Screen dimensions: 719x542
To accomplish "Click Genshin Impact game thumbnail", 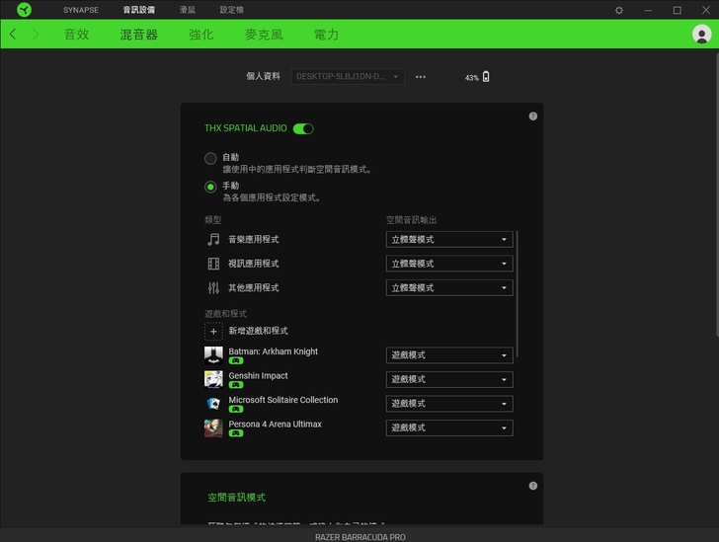I will point(213,379).
